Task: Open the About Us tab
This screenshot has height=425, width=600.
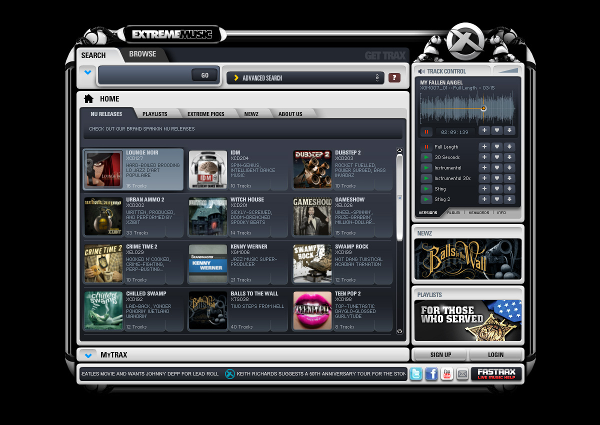Action: (290, 114)
